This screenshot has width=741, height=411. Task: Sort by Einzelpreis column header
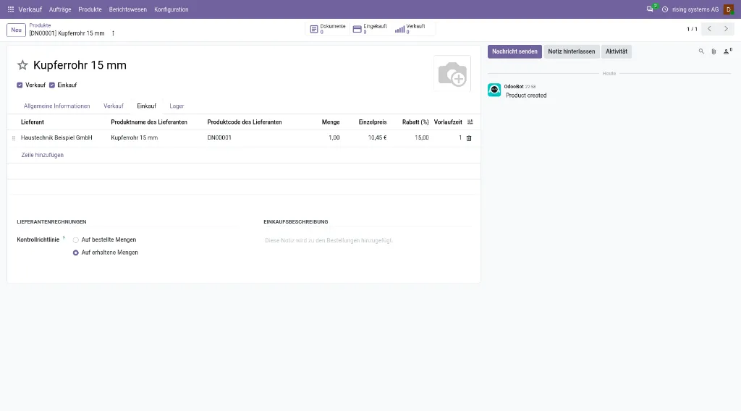(373, 122)
